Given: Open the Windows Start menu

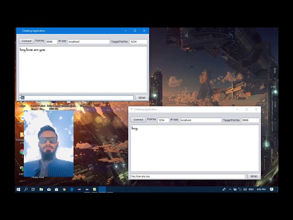Looking at the screenshot, I should pyautogui.click(x=18, y=189).
